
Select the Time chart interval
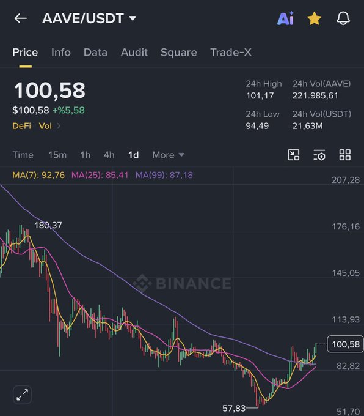(23, 155)
